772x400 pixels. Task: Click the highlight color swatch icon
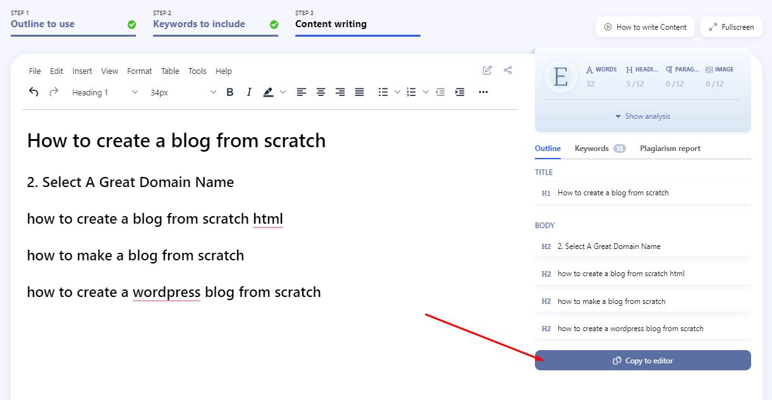tap(268, 92)
